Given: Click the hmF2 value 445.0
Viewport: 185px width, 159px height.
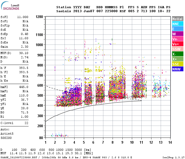Looking at the screenshot, I should click(24, 87).
